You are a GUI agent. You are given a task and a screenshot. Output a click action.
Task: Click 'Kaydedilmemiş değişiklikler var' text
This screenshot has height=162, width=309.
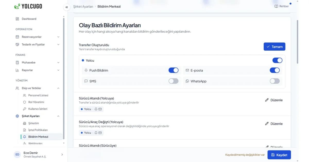click(245, 155)
